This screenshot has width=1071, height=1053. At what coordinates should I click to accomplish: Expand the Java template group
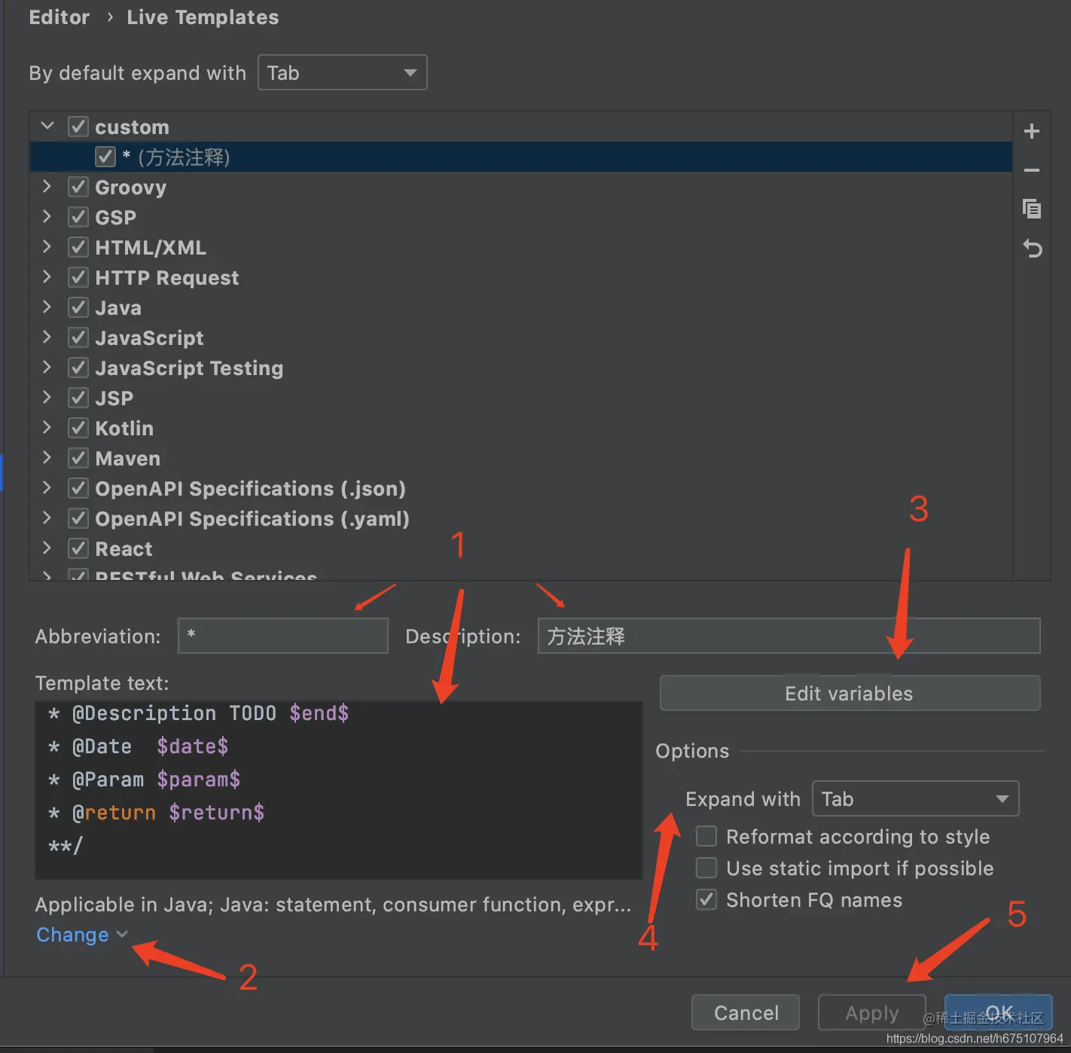pyautogui.click(x=47, y=307)
